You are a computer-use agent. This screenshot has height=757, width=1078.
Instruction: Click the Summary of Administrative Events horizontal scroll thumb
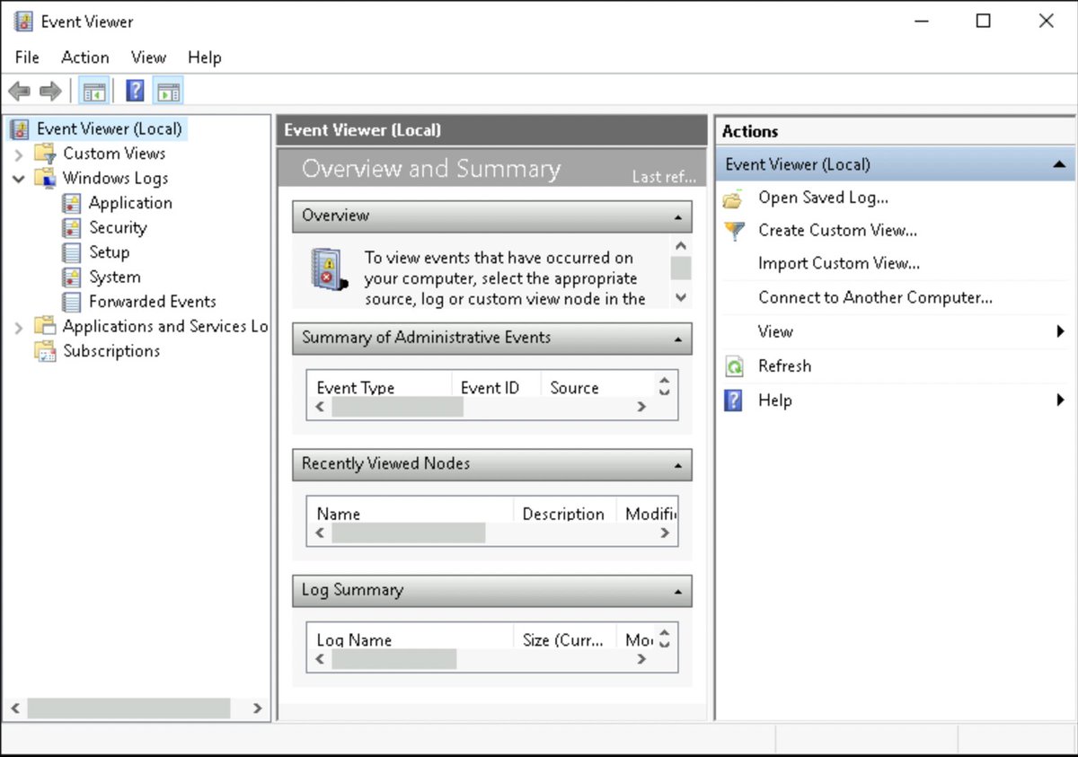397,407
